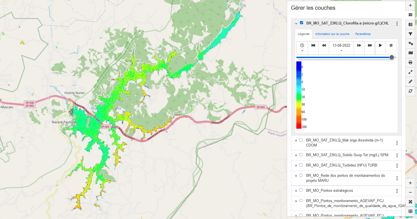Collapse the Clorofila-a CHL layer details

click(296, 24)
